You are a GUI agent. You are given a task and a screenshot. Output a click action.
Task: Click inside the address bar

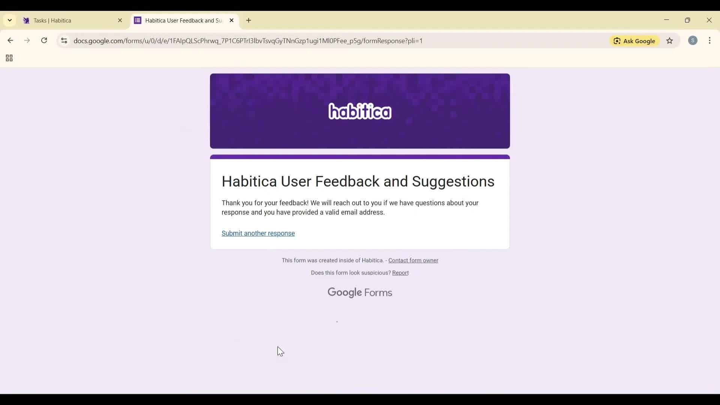click(247, 41)
